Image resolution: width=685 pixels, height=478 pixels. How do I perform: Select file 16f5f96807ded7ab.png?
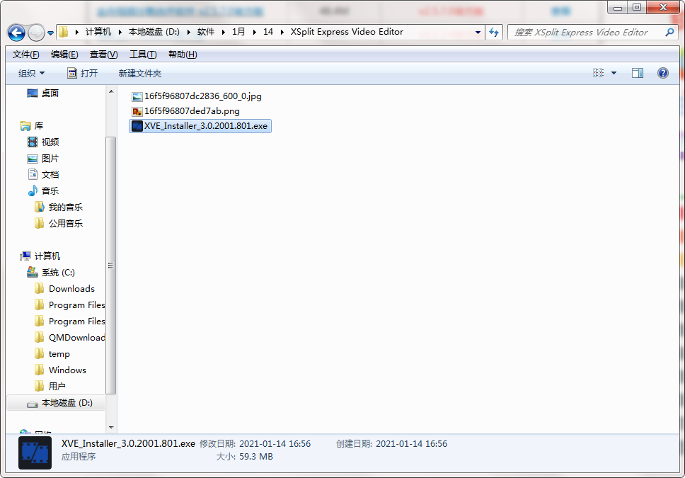192,111
